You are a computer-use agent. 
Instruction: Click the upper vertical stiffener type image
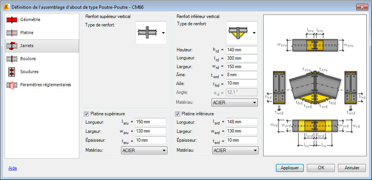point(148,33)
